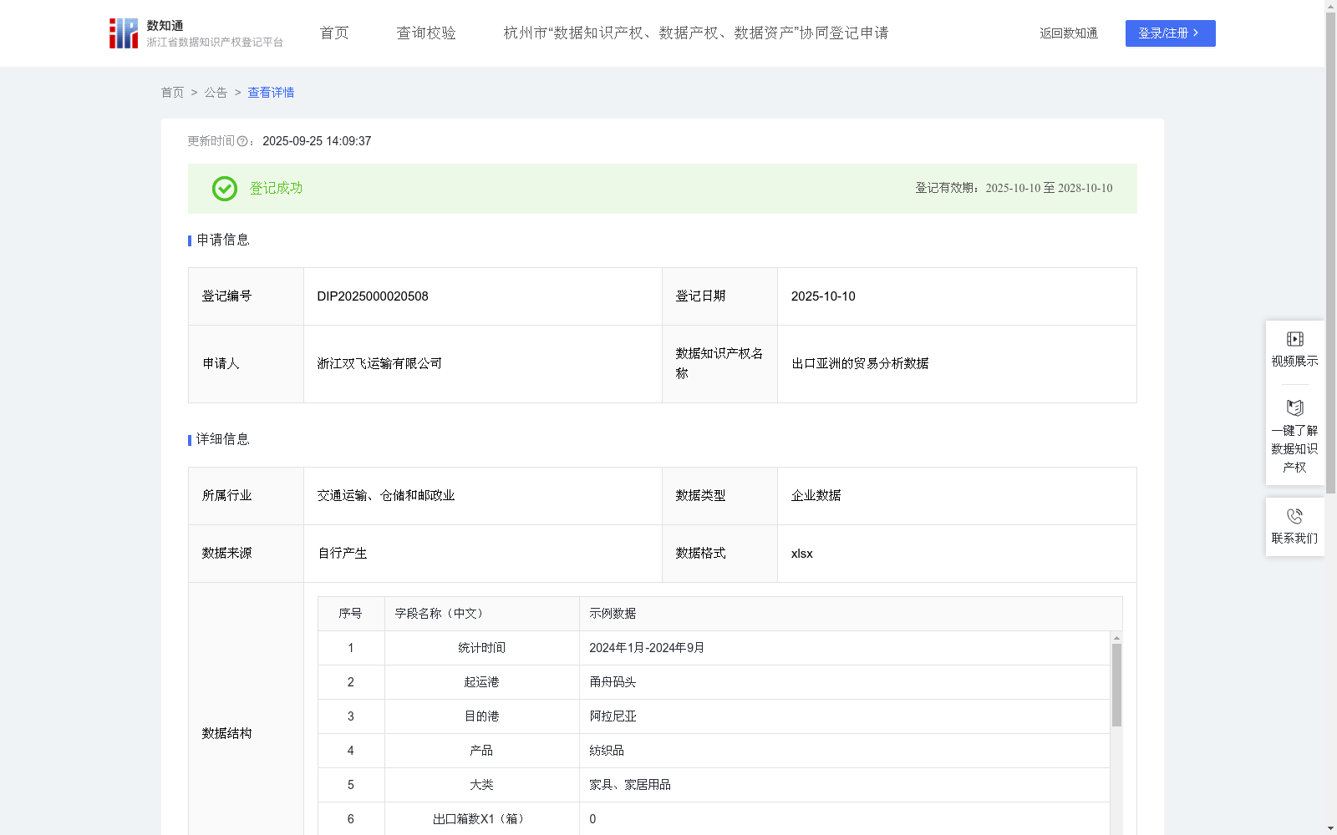
Task: Click the data structure table scrollbar thumb
Action: [x=1116, y=685]
